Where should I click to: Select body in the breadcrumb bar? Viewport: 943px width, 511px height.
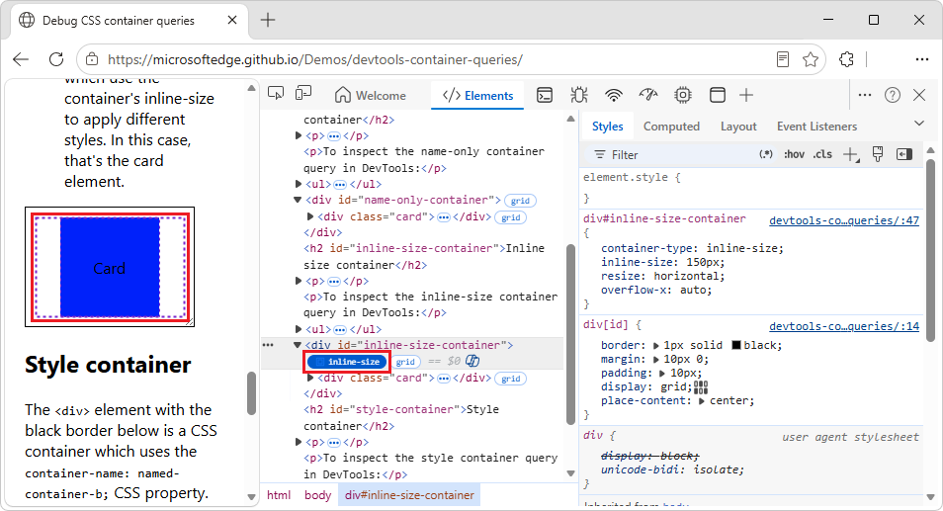(x=317, y=495)
